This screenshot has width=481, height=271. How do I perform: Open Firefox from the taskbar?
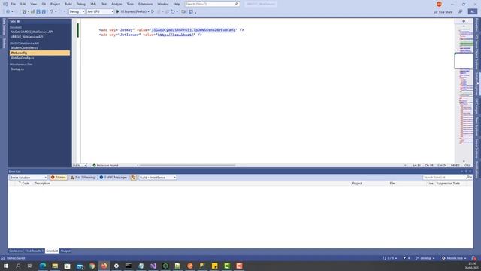click(x=104, y=266)
